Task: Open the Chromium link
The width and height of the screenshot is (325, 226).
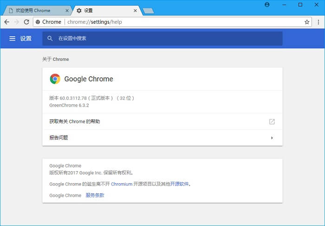Action: tap(122, 184)
